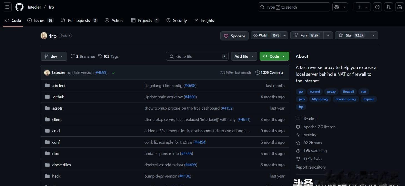Click the green commit status checkmark
405x186 pixels.
114,73
